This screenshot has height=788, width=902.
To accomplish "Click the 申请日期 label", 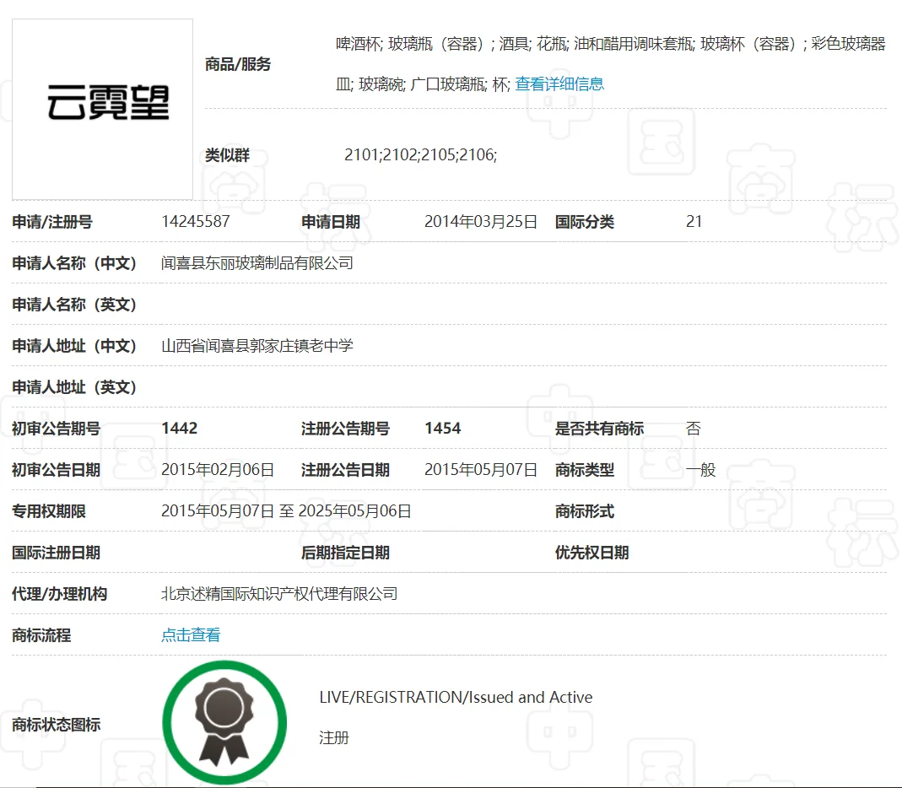I will 331,221.
